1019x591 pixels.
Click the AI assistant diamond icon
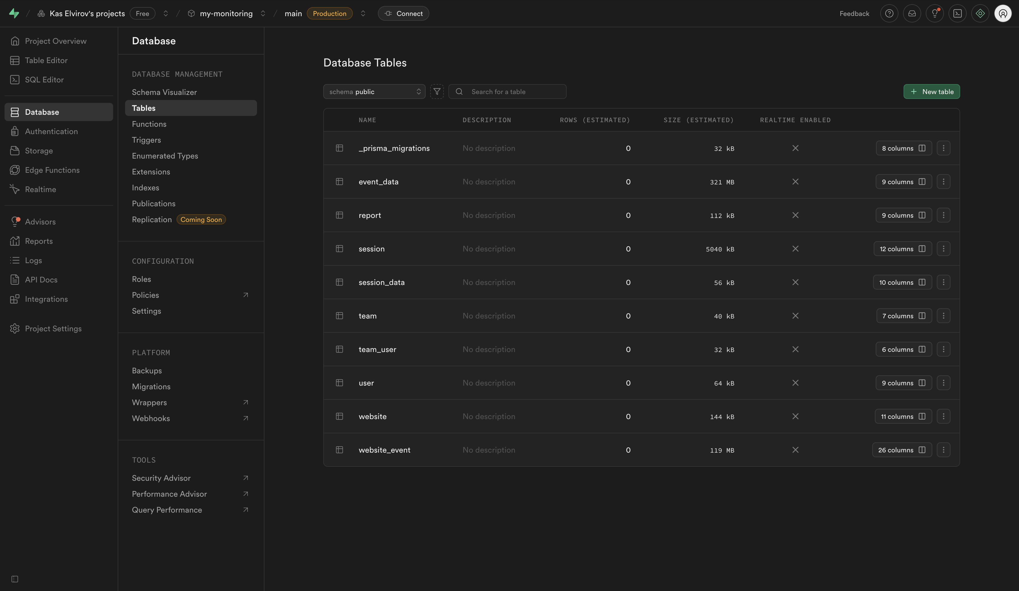[x=980, y=13]
